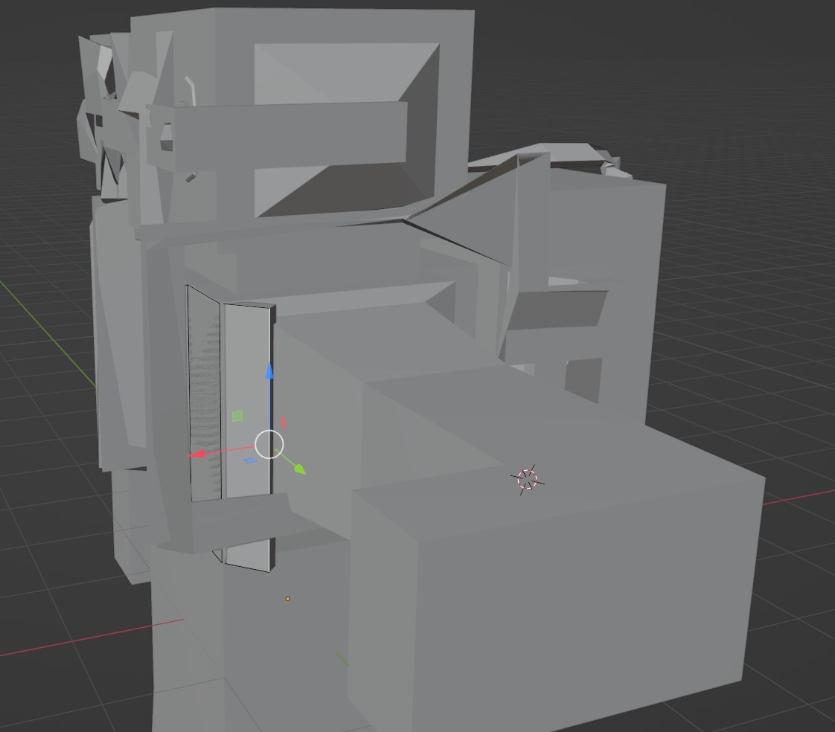The image size is (835, 732).
Task: Click the small red plane handle of gizmo
Action: pos(283,423)
